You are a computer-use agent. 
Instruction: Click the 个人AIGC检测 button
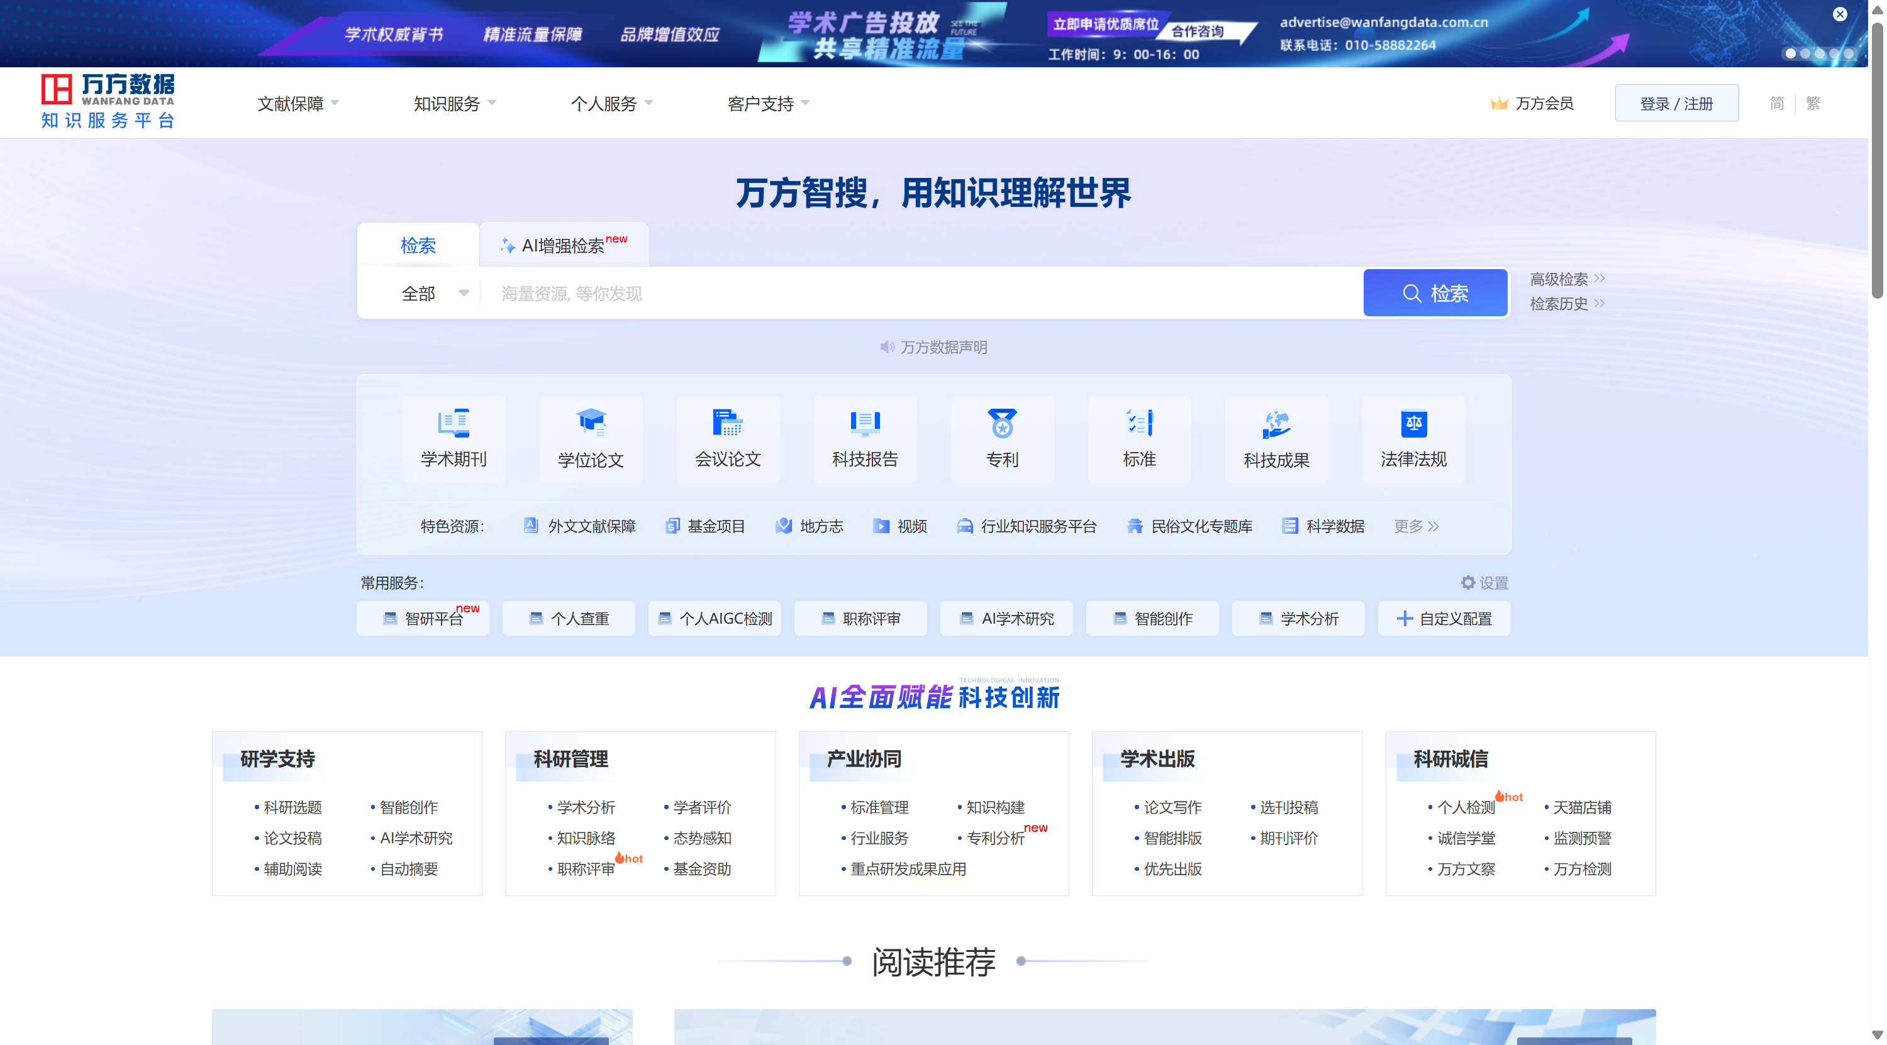[714, 618]
